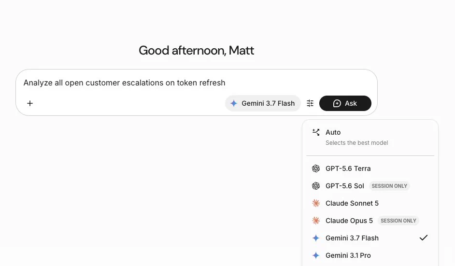Choose GPT-5.6 Sol model
This screenshot has width=455, height=266.
[370, 186]
